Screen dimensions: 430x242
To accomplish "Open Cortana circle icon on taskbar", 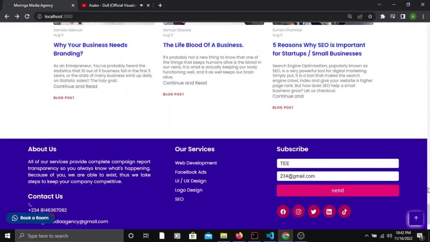I will [131, 236].
